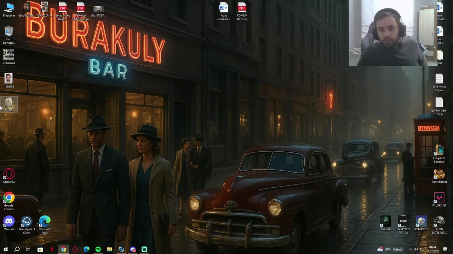The image size is (453, 254).
Task: Open Microsoft Store from the taskbar
Action: coord(40,249)
